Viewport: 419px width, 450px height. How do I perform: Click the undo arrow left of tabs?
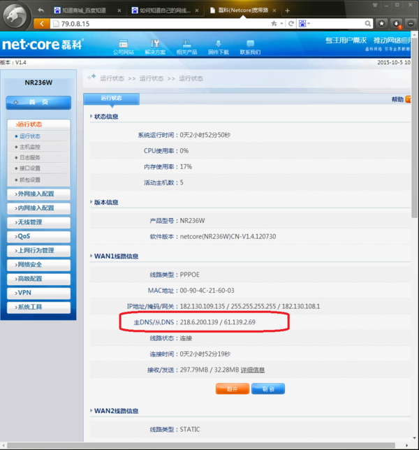pyautogui.click(x=41, y=10)
